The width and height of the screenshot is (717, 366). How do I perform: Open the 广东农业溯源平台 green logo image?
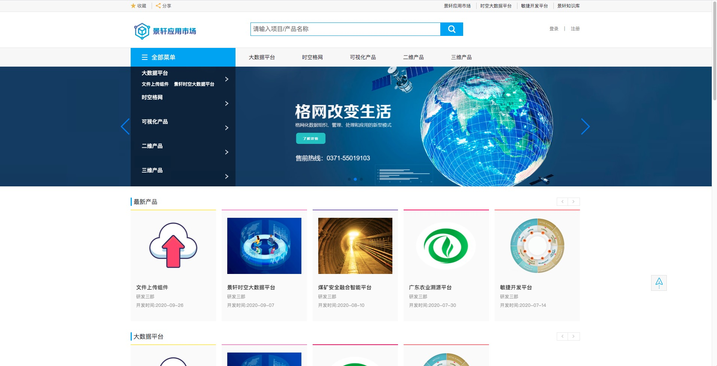[446, 246]
